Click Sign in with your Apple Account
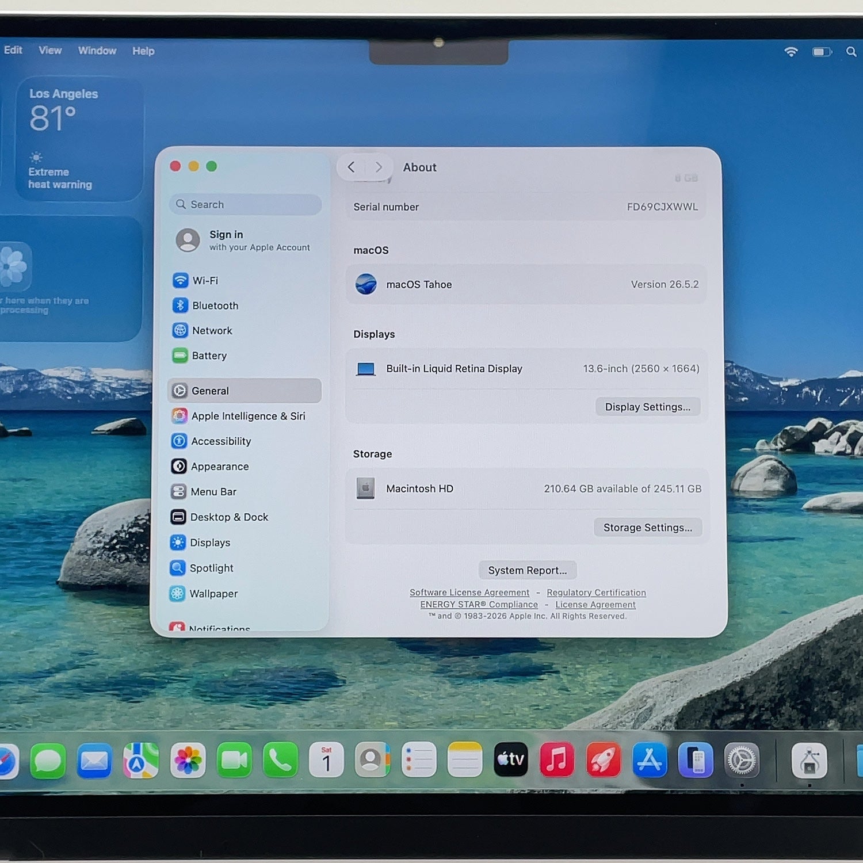This screenshot has width=863, height=863. pos(245,240)
